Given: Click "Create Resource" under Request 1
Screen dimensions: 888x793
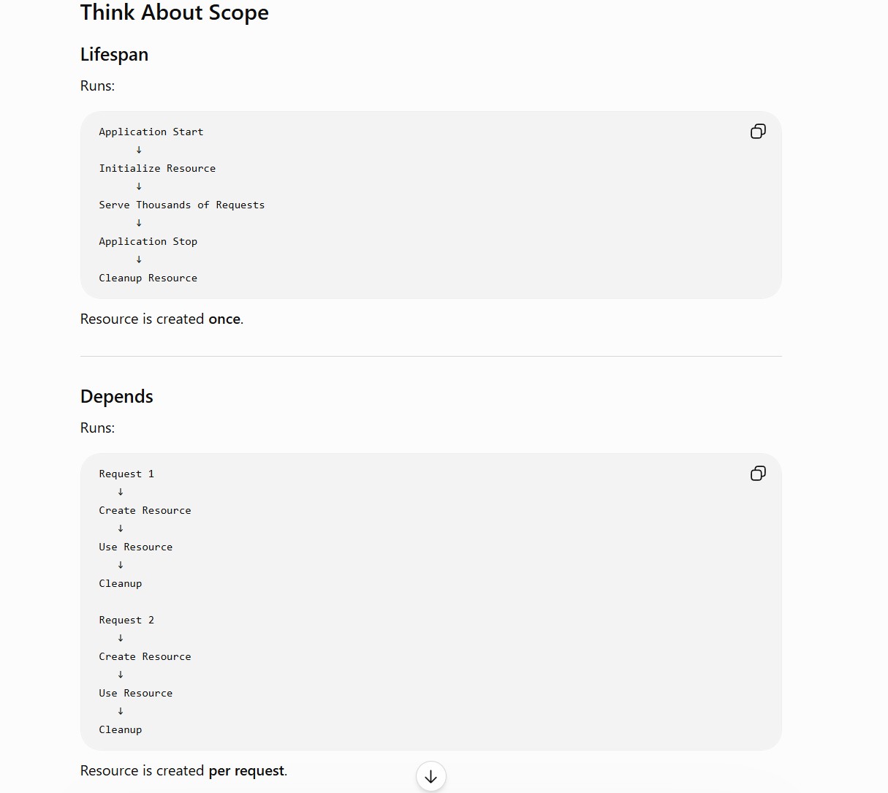Looking at the screenshot, I should pos(145,511).
